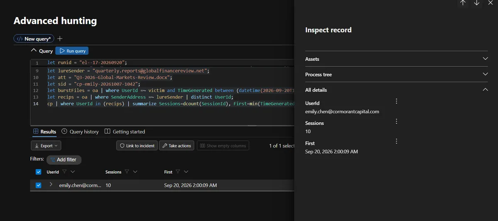Viewport: 498px width, 221px height.
Task: Click the emily.chen@corm... cell in results
Action: click(80, 185)
